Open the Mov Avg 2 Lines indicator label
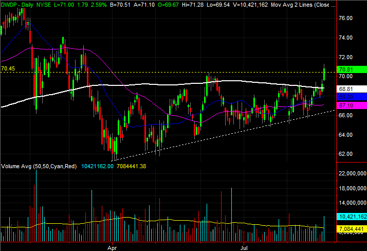Viewport: 367px width, 251px height. tap(303, 5)
